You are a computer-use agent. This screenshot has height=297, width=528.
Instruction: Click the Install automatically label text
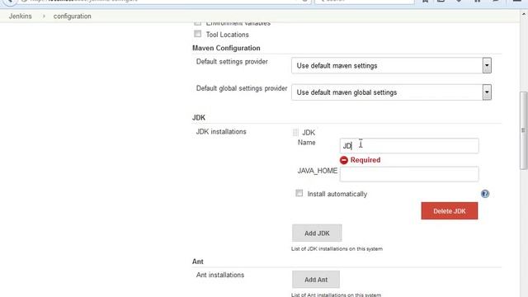pyautogui.click(x=337, y=194)
